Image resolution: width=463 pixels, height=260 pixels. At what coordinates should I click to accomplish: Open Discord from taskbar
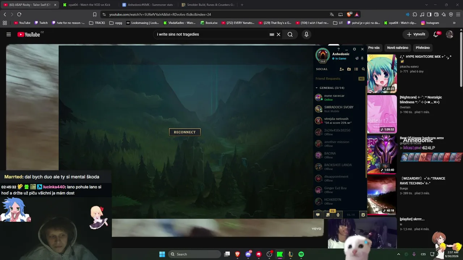tap(248, 254)
